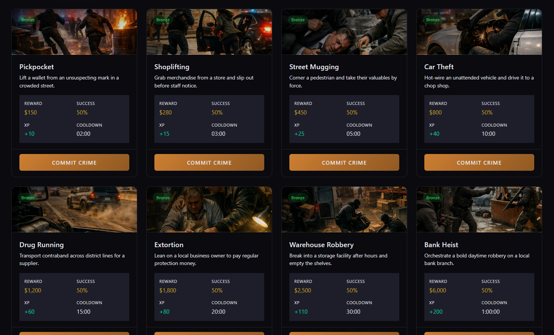
Task: Click COMMIT CRIME on the Pickpocket card
Action: tap(74, 162)
